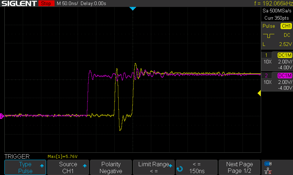Click the Delay:0.00s readout
This screenshot has height=175, width=293.
pyautogui.click(x=93, y=3)
